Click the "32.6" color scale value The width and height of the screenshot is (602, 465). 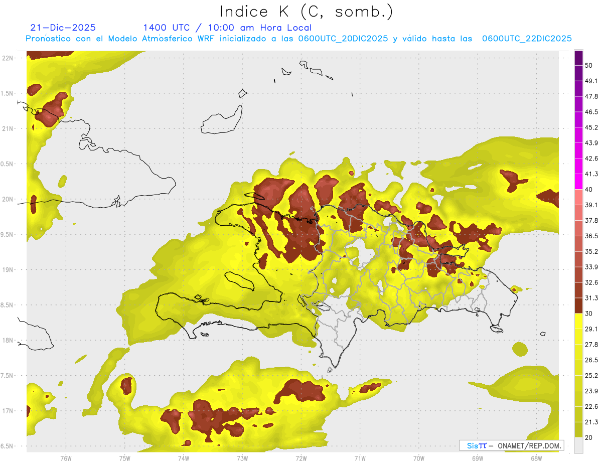click(591, 282)
